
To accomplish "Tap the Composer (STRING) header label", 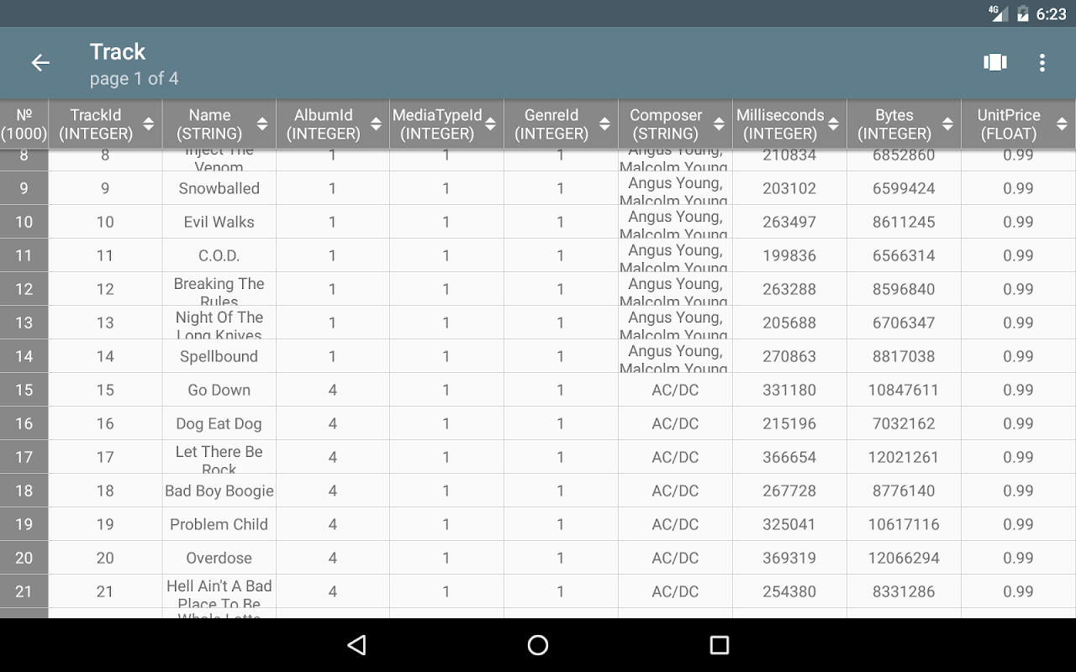I will (x=666, y=124).
